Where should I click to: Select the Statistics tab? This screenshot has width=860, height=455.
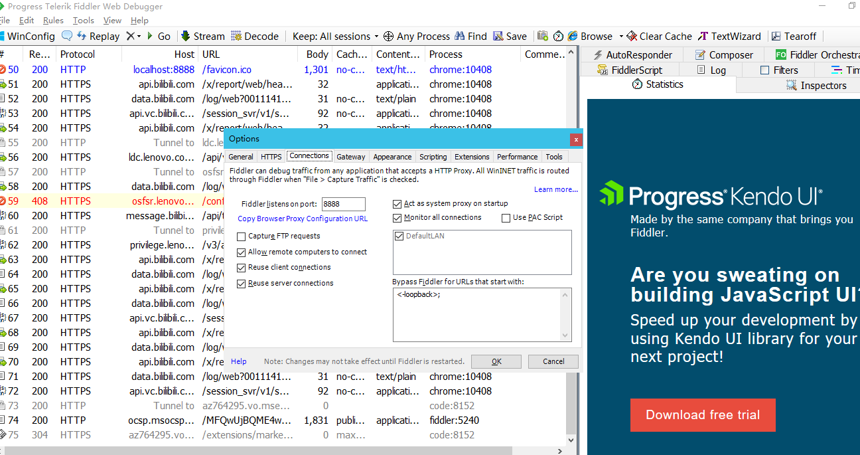point(658,84)
